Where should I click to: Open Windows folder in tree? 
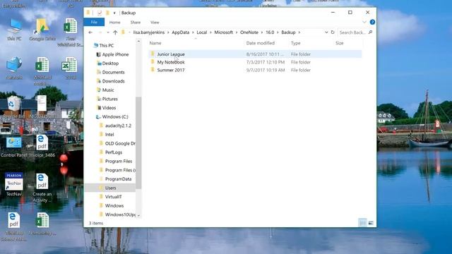(114, 206)
